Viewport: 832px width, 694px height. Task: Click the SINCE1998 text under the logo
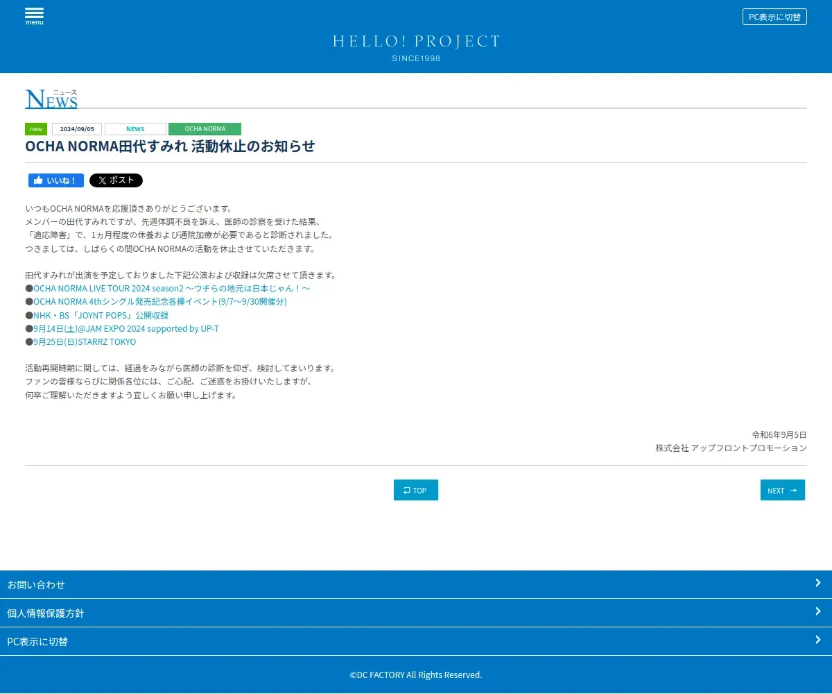point(416,58)
